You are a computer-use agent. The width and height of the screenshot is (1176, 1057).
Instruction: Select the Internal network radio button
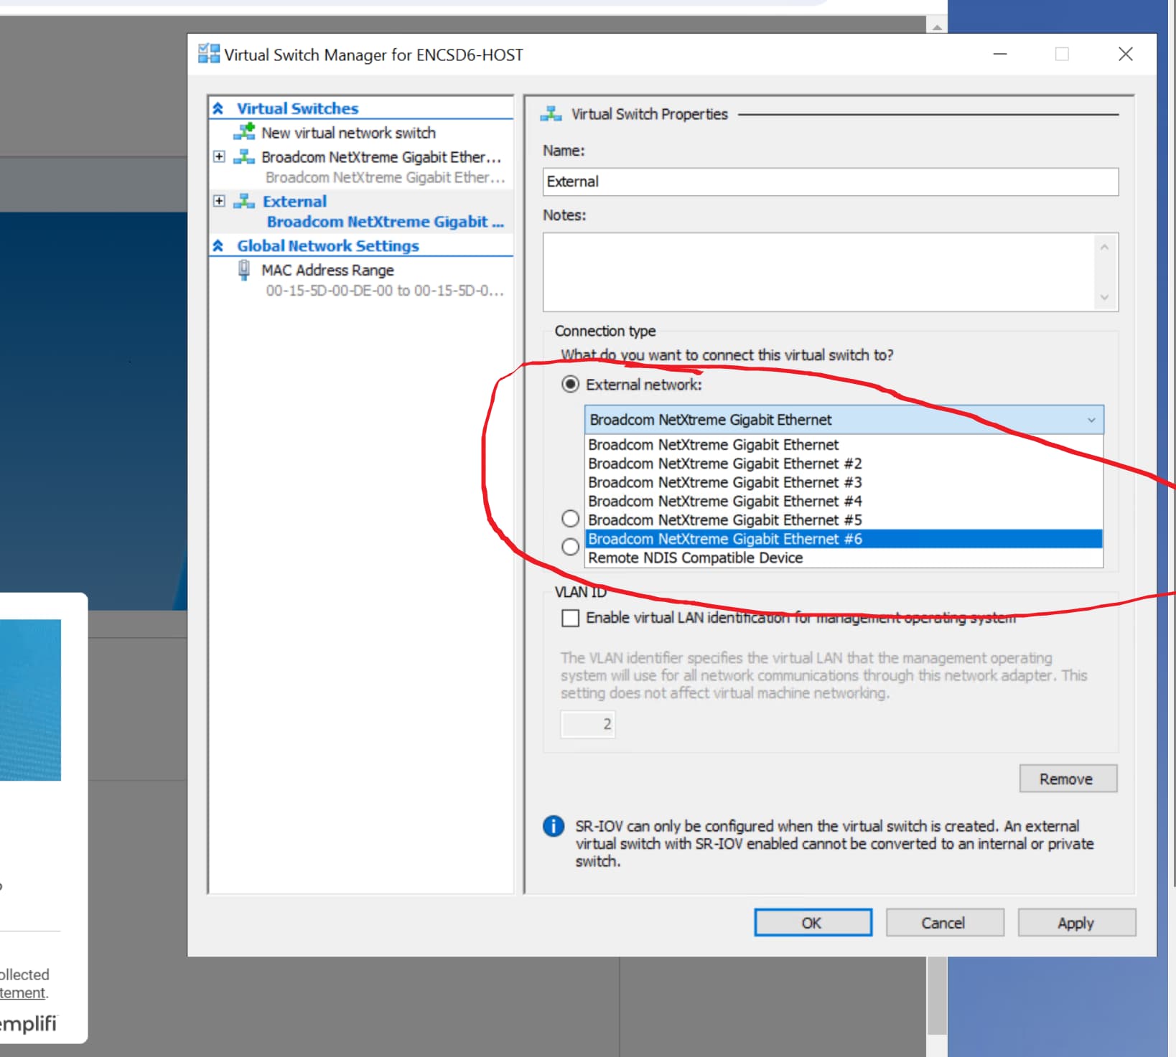point(569,518)
